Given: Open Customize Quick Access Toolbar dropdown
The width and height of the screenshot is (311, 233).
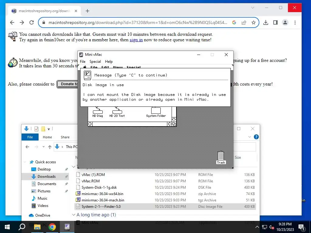Looking at the screenshot, I should pos(49,129).
